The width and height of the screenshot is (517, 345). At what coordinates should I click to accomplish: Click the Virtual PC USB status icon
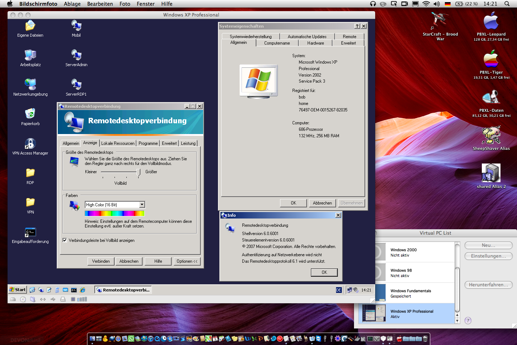point(53,299)
